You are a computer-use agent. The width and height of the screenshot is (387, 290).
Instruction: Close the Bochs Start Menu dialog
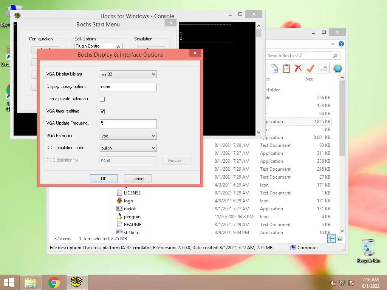170,23
